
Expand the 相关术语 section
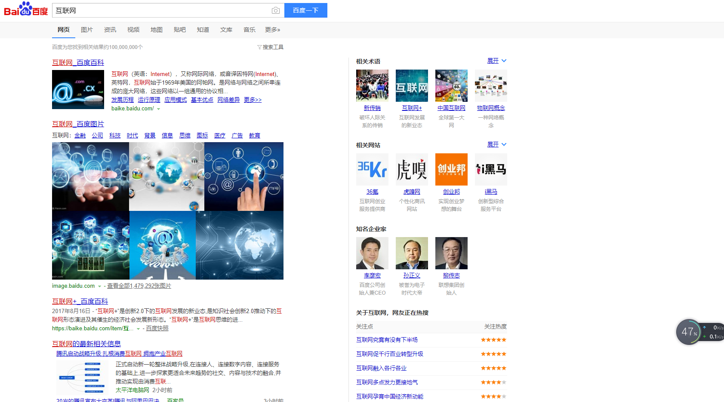pos(497,61)
